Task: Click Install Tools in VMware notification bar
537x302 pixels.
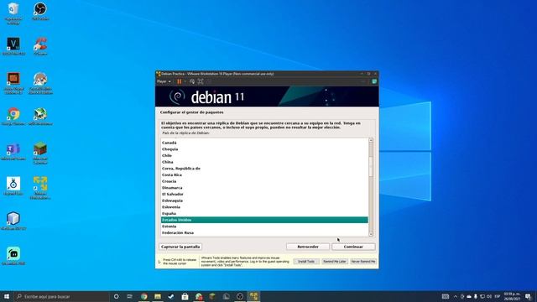Action: click(x=305, y=261)
